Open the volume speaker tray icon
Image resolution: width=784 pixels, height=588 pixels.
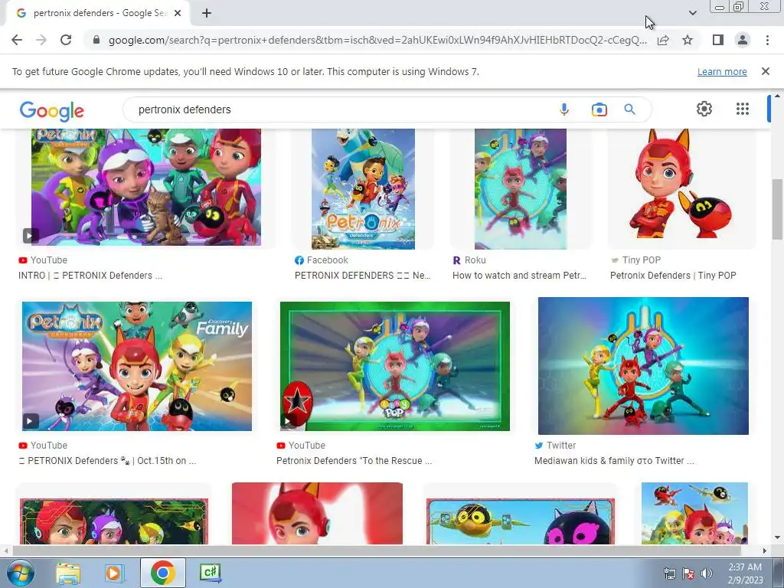pos(706,573)
